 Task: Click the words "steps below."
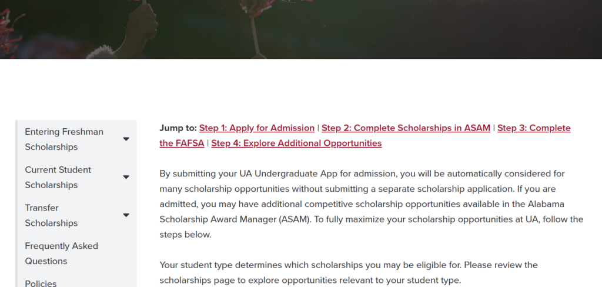185,235
